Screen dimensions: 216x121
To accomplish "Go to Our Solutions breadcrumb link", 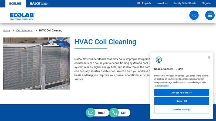I will 24,30.
